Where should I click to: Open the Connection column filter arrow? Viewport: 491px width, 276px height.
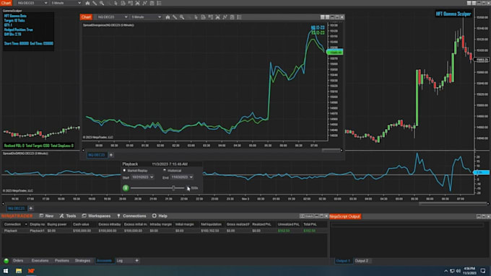tap(26, 224)
